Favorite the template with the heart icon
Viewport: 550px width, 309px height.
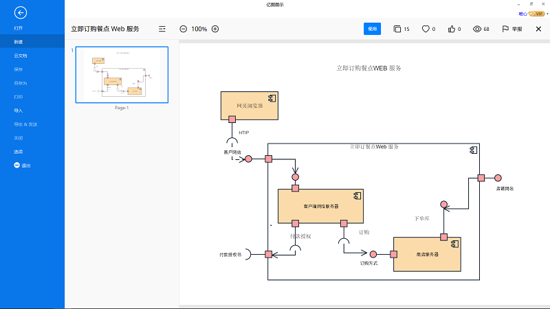pos(426,29)
